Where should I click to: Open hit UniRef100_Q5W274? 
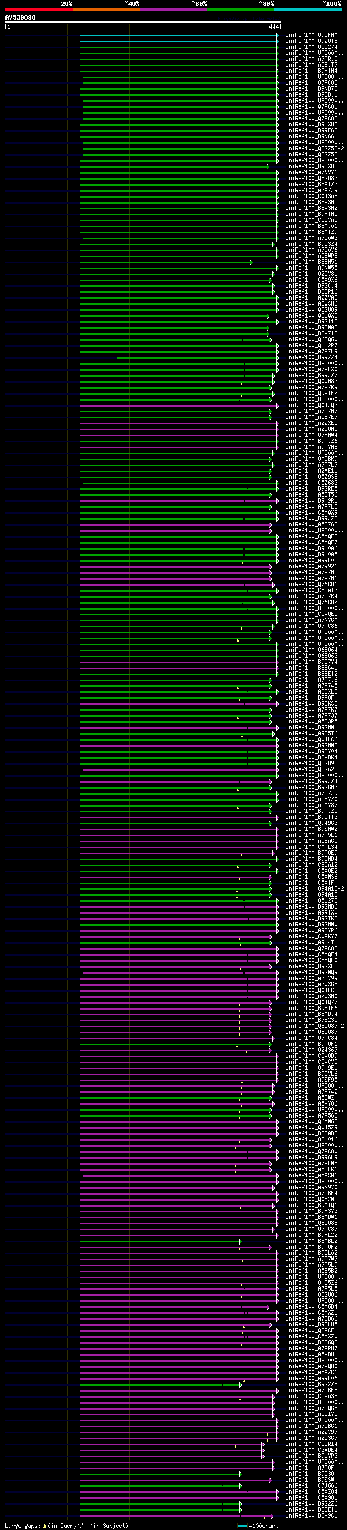coord(311,47)
